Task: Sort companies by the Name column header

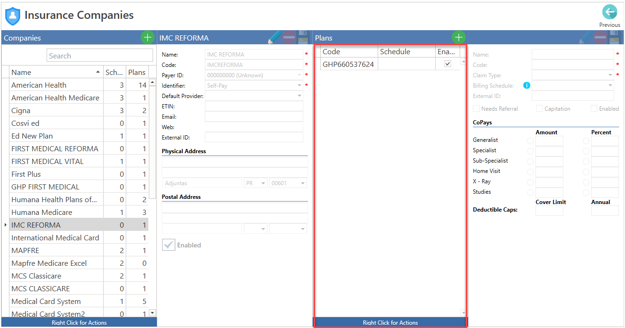Action: coord(56,72)
